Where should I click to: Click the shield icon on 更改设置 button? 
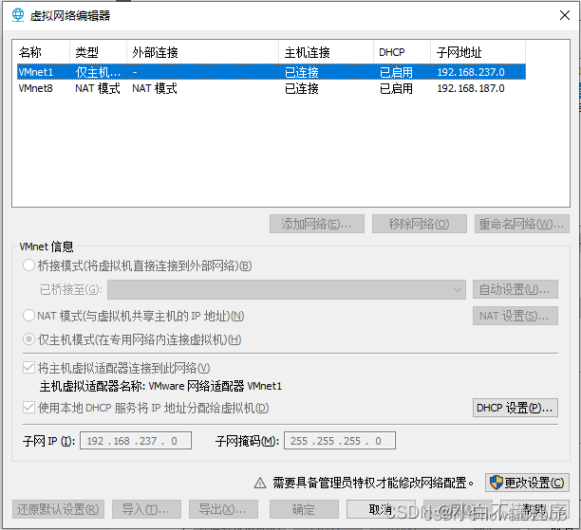click(496, 483)
